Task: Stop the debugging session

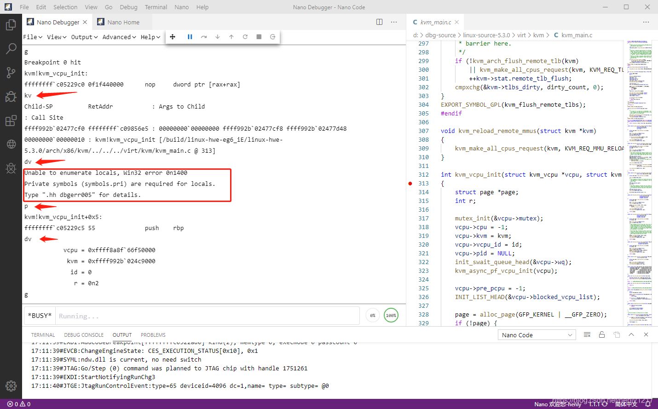Action: [x=259, y=37]
